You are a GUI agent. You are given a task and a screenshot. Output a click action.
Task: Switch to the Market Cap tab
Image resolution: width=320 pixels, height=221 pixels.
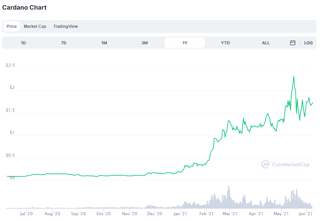35,26
